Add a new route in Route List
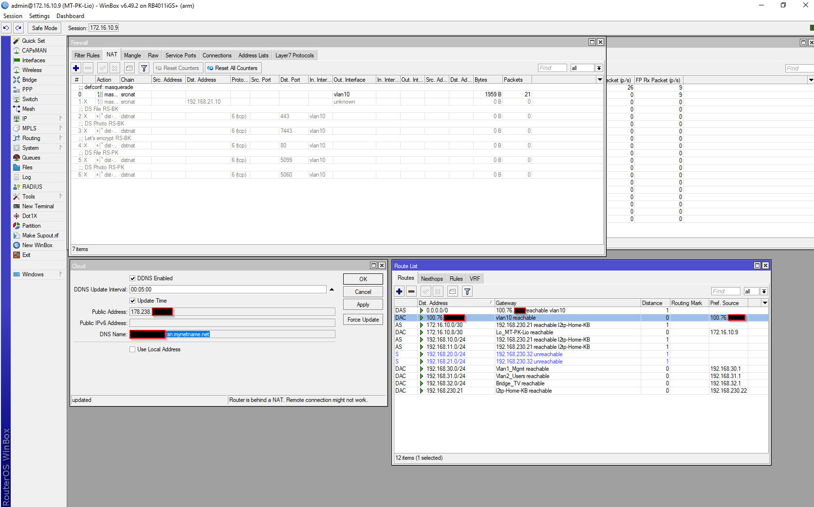 [x=399, y=291]
